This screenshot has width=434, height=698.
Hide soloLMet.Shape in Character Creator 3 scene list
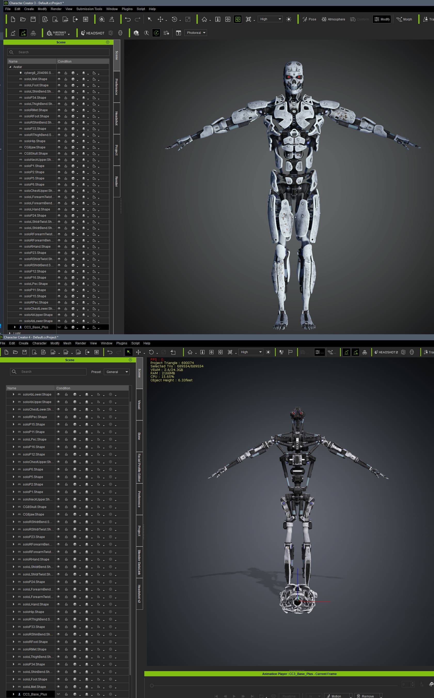click(x=59, y=79)
